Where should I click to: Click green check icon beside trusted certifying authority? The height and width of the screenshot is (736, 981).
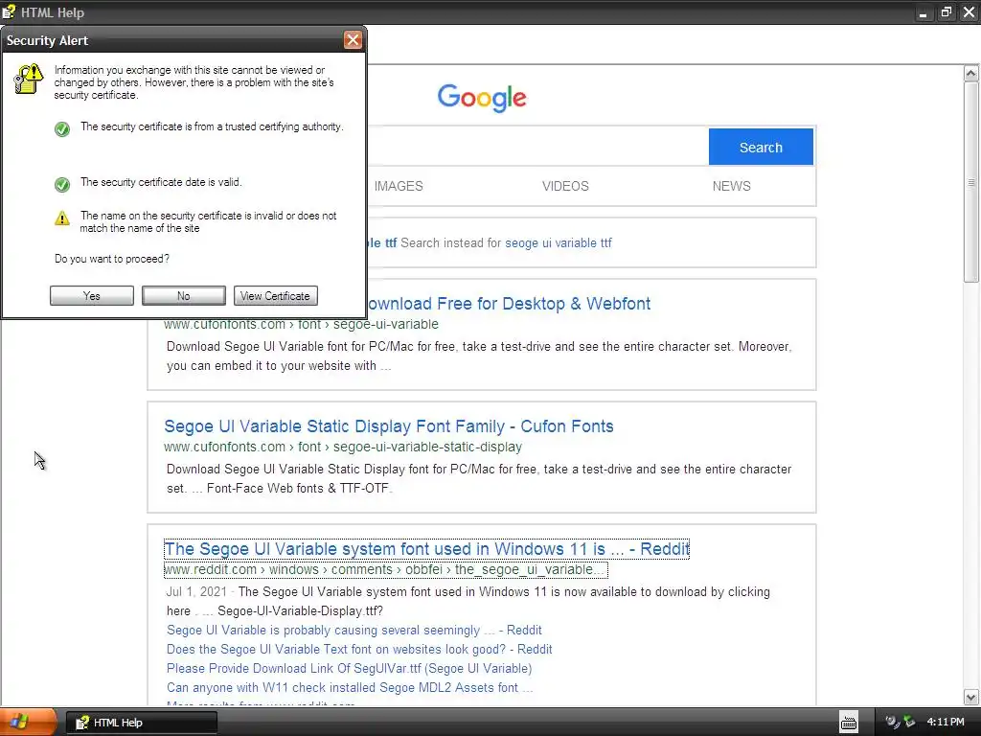tap(62, 129)
